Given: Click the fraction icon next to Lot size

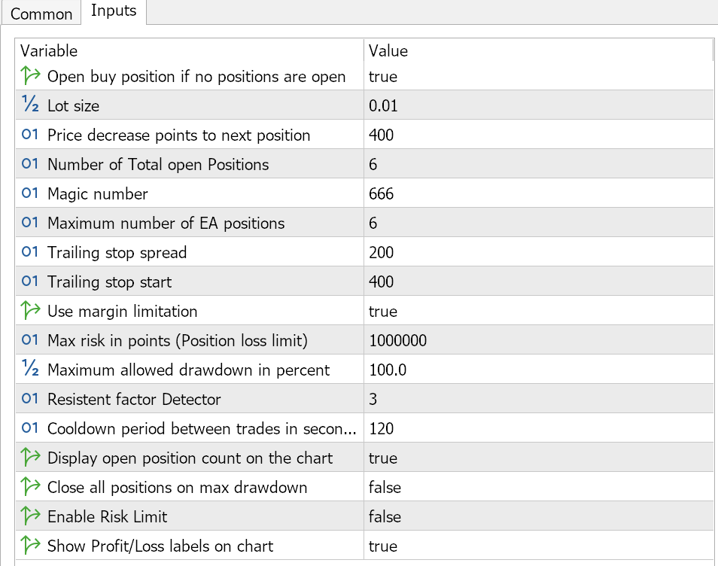Looking at the screenshot, I should (x=31, y=105).
